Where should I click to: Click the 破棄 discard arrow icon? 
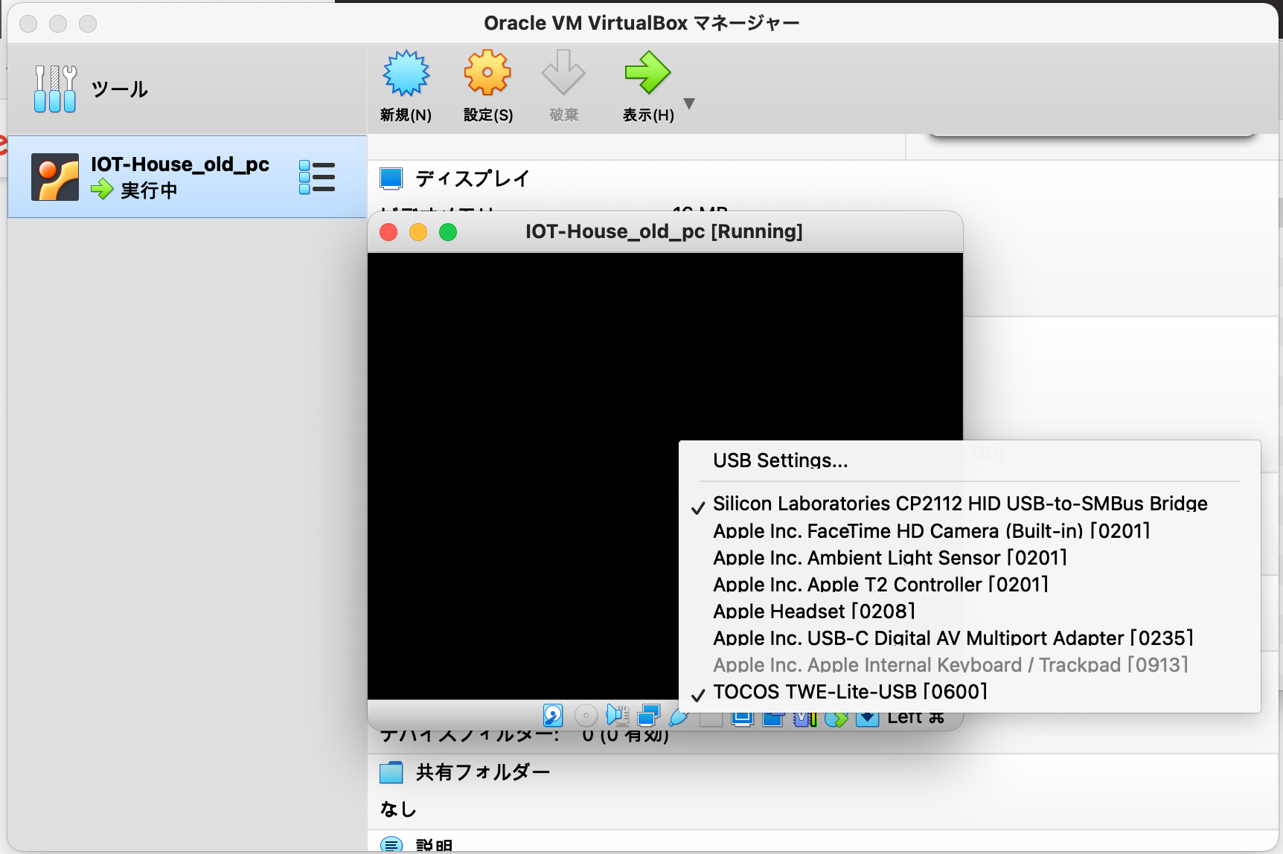tap(563, 72)
